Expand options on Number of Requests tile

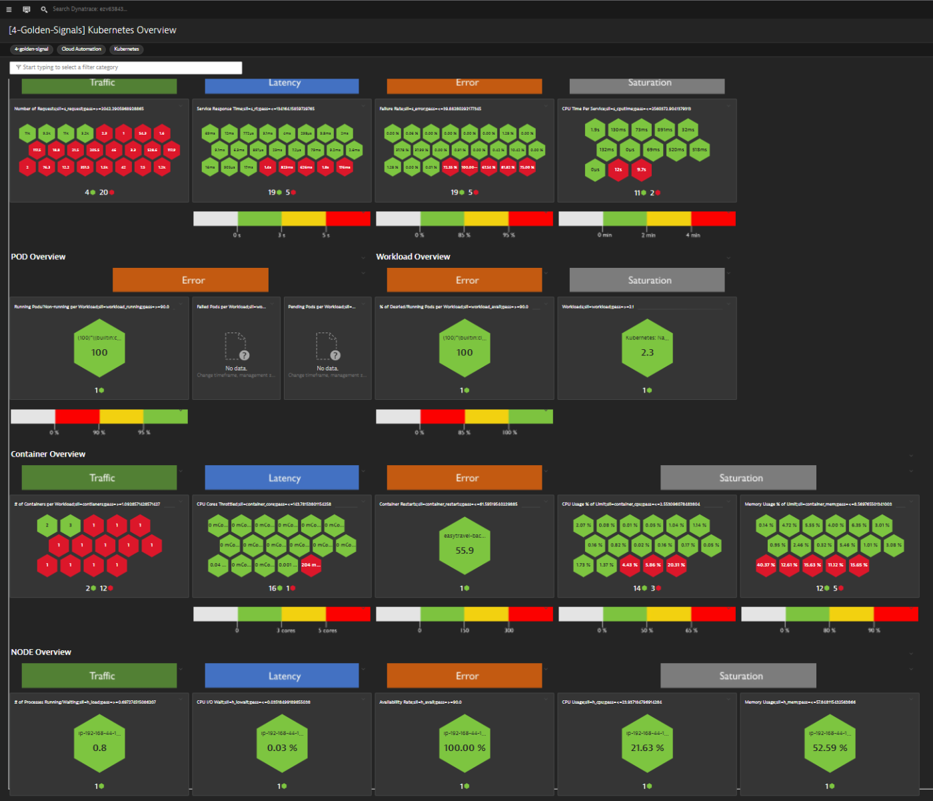[181, 105]
